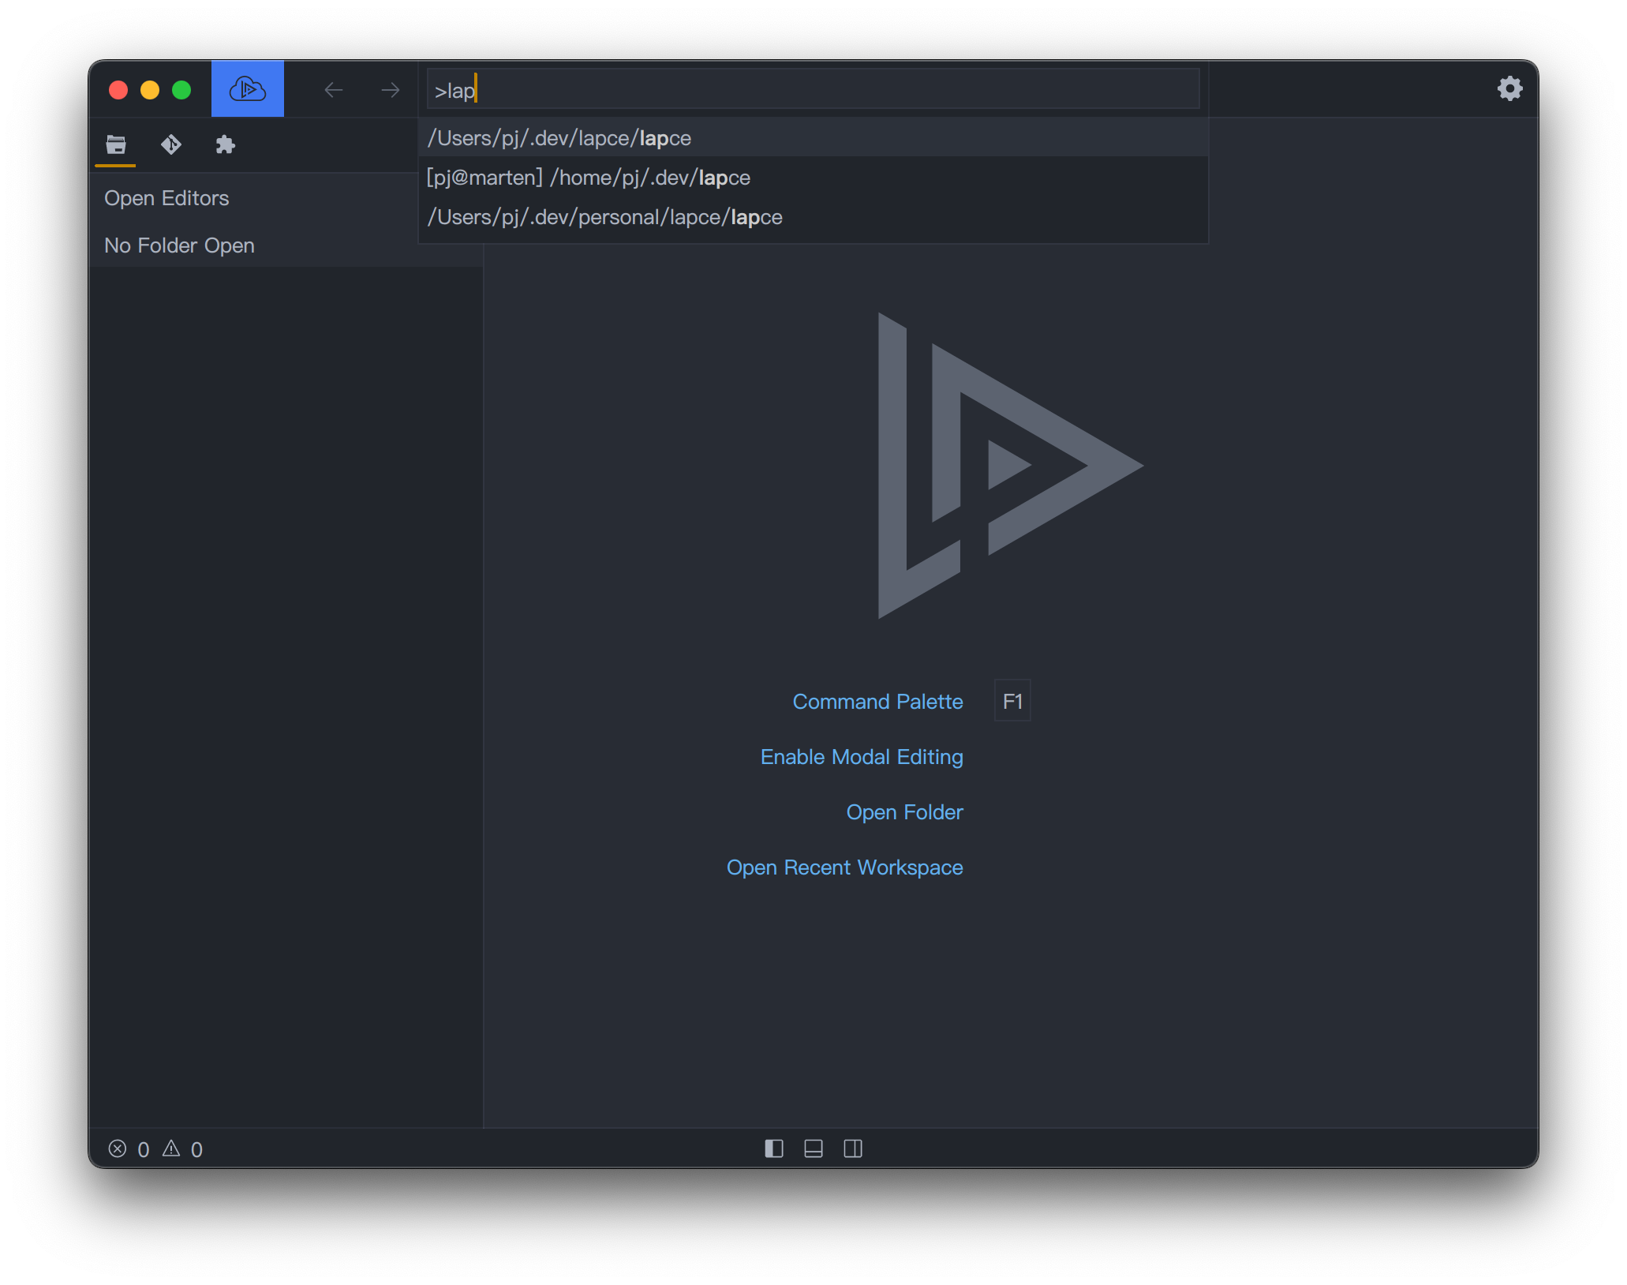
Task: Click Enable Modal Editing link
Action: pyautogui.click(x=861, y=756)
